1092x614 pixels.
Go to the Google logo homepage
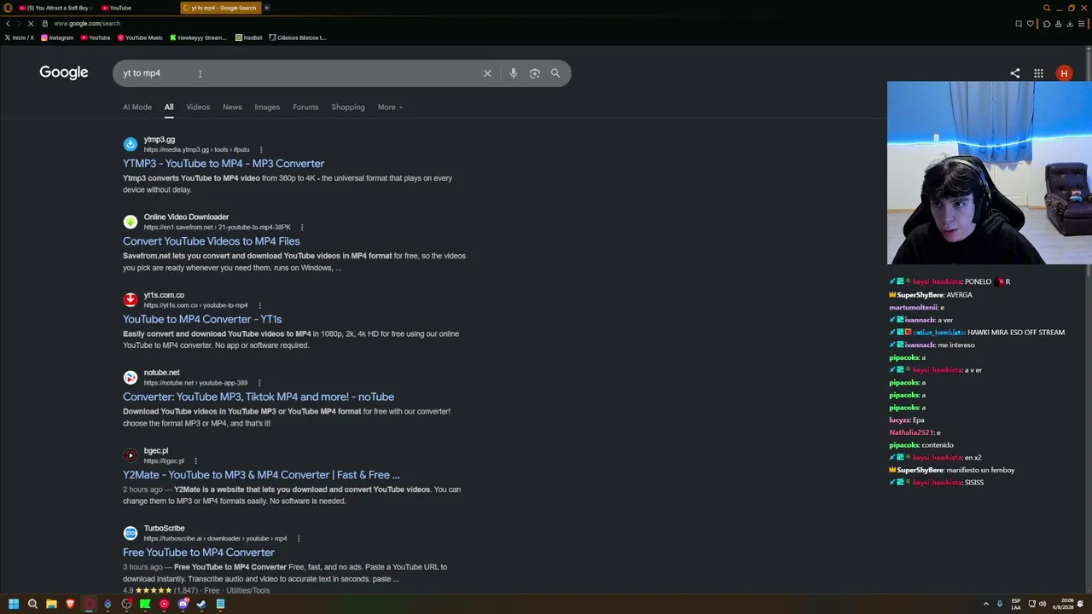[x=64, y=72]
